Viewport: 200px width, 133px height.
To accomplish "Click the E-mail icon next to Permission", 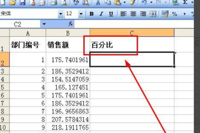I will 42,2.
